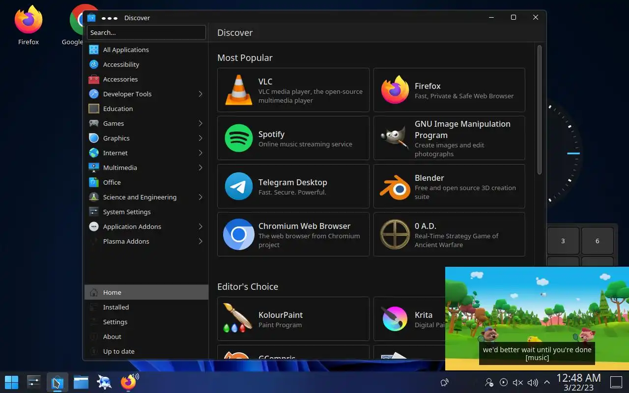Select the System Settings category
The width and height of the screenshot is (629, 393).
tap(146, 212)
